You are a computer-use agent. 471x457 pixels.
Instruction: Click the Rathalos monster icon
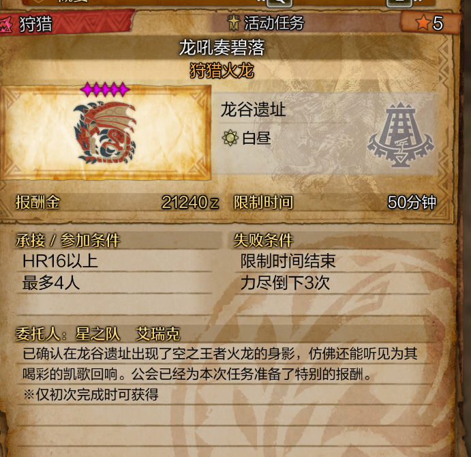pyautogui.click(x=104, y=133)
